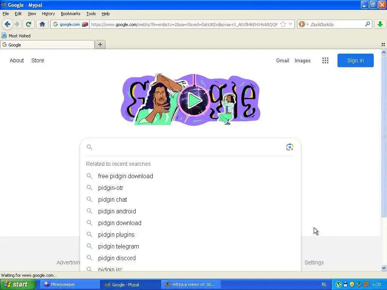This screenshot has width=387, height=290.
Task: Open the Most Visited bookmarks folder
Action: pyautogui.click(x=16, y=36)
